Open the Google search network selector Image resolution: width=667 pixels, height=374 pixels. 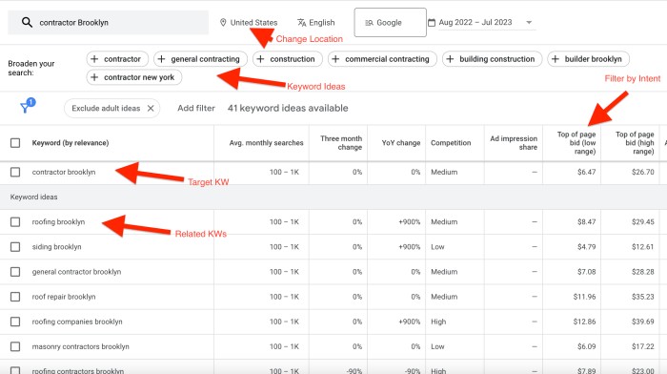click(390, 23)
